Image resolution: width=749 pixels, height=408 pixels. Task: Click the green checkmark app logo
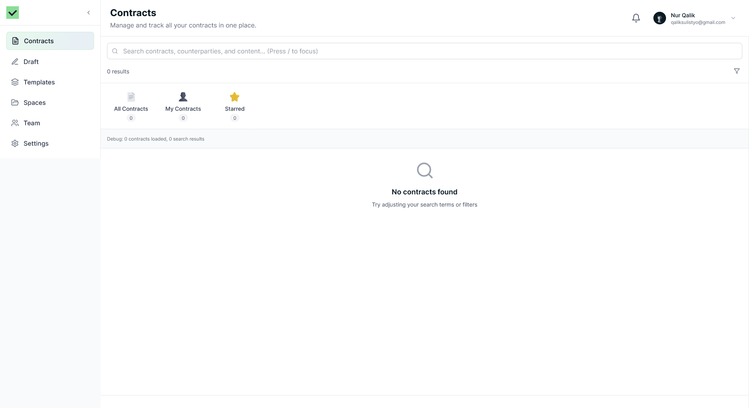click(13, 13)
